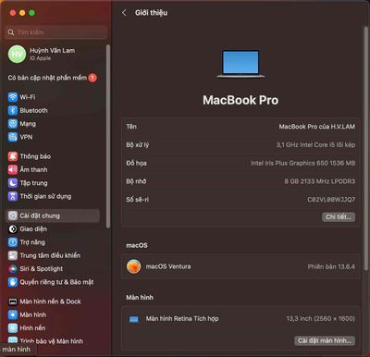The width and height of the screenshot is (370, 357).
Task: Click Màn hình Retina Tích hợp text
Action: 182,319
